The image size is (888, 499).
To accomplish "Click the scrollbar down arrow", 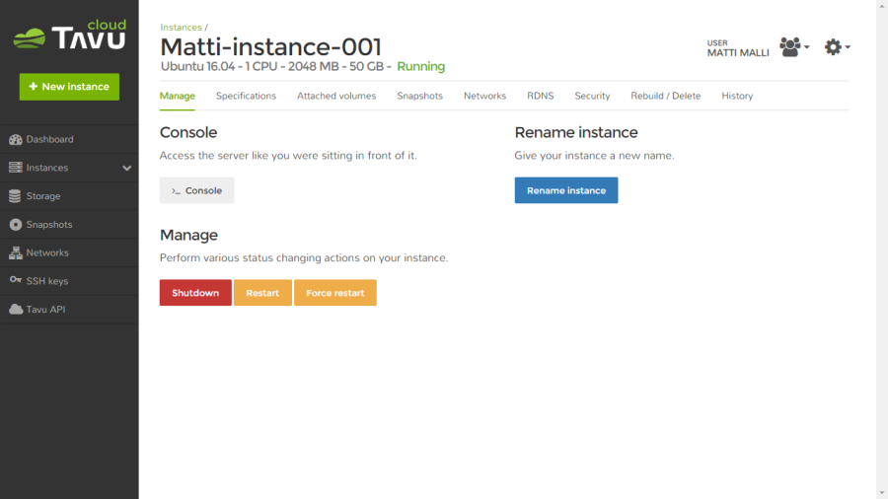I will tap(882, 494).
